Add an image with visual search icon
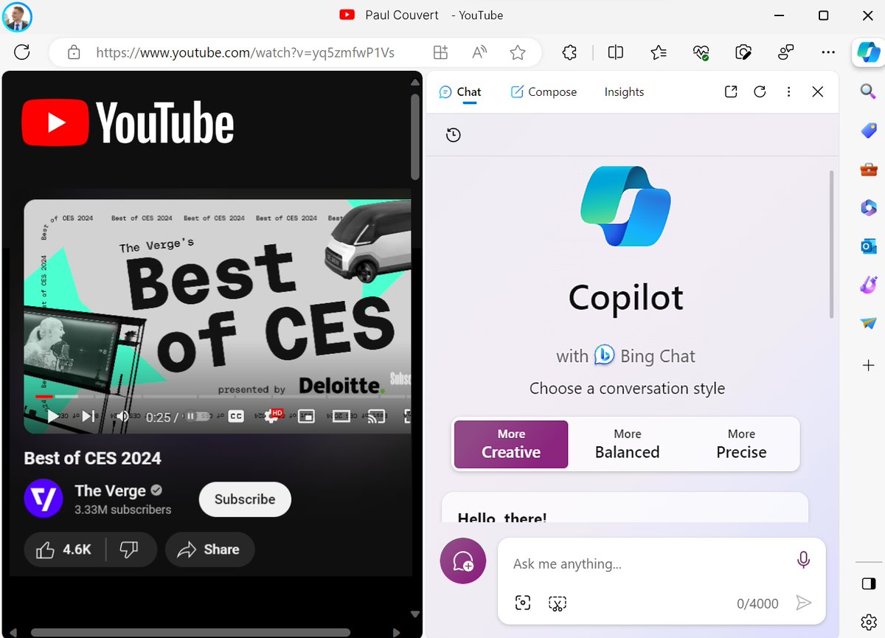Image resolution: width=885 pixels, height=638 pixels. click(x=523, y=603)
